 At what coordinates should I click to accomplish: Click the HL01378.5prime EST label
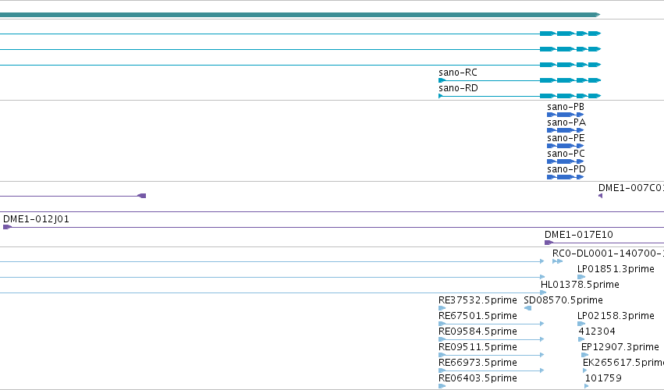580,285
